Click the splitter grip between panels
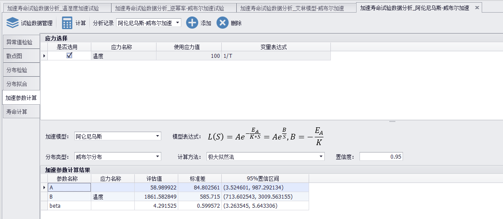 tap(392, 122)
